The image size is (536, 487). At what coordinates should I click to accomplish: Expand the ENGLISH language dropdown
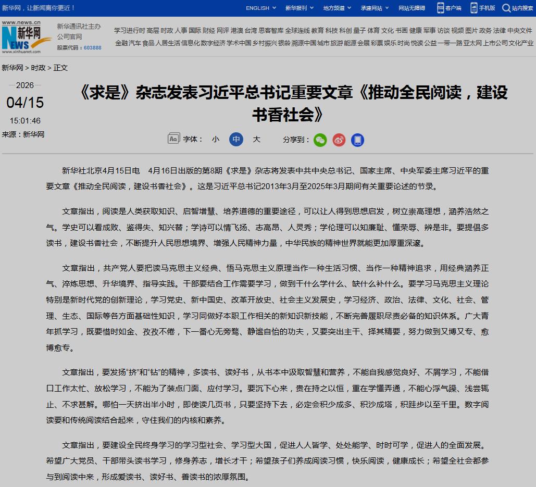tap(260, 8)
